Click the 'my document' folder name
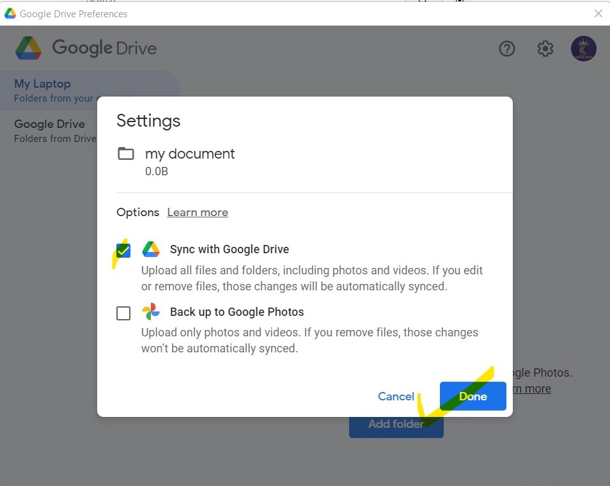This screenshot has width=610, height=486. pos(190,154)
